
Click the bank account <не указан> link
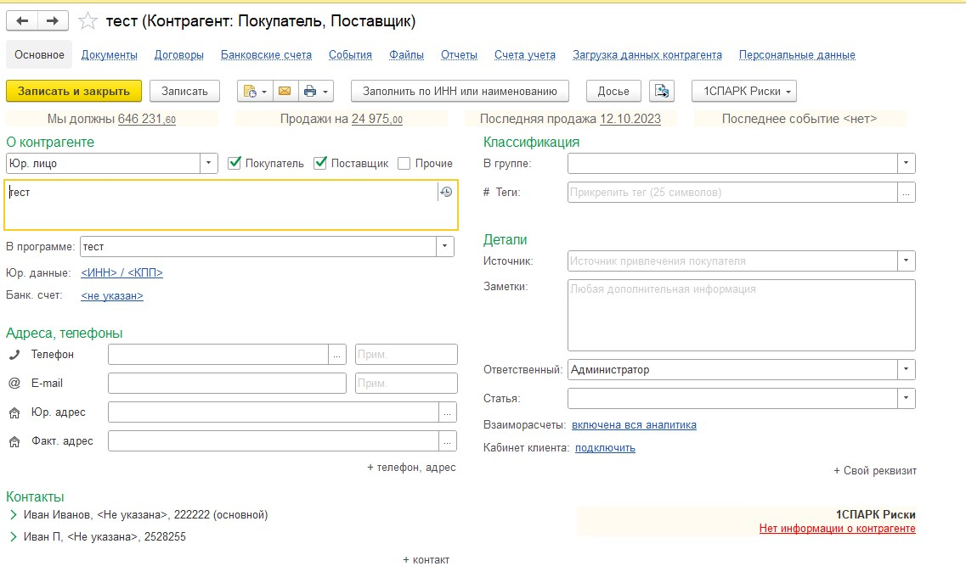click(x=112, y=295)
